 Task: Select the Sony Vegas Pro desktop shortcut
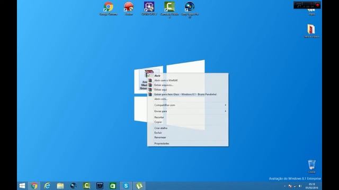pyautogui.click(x=190, y=9)
